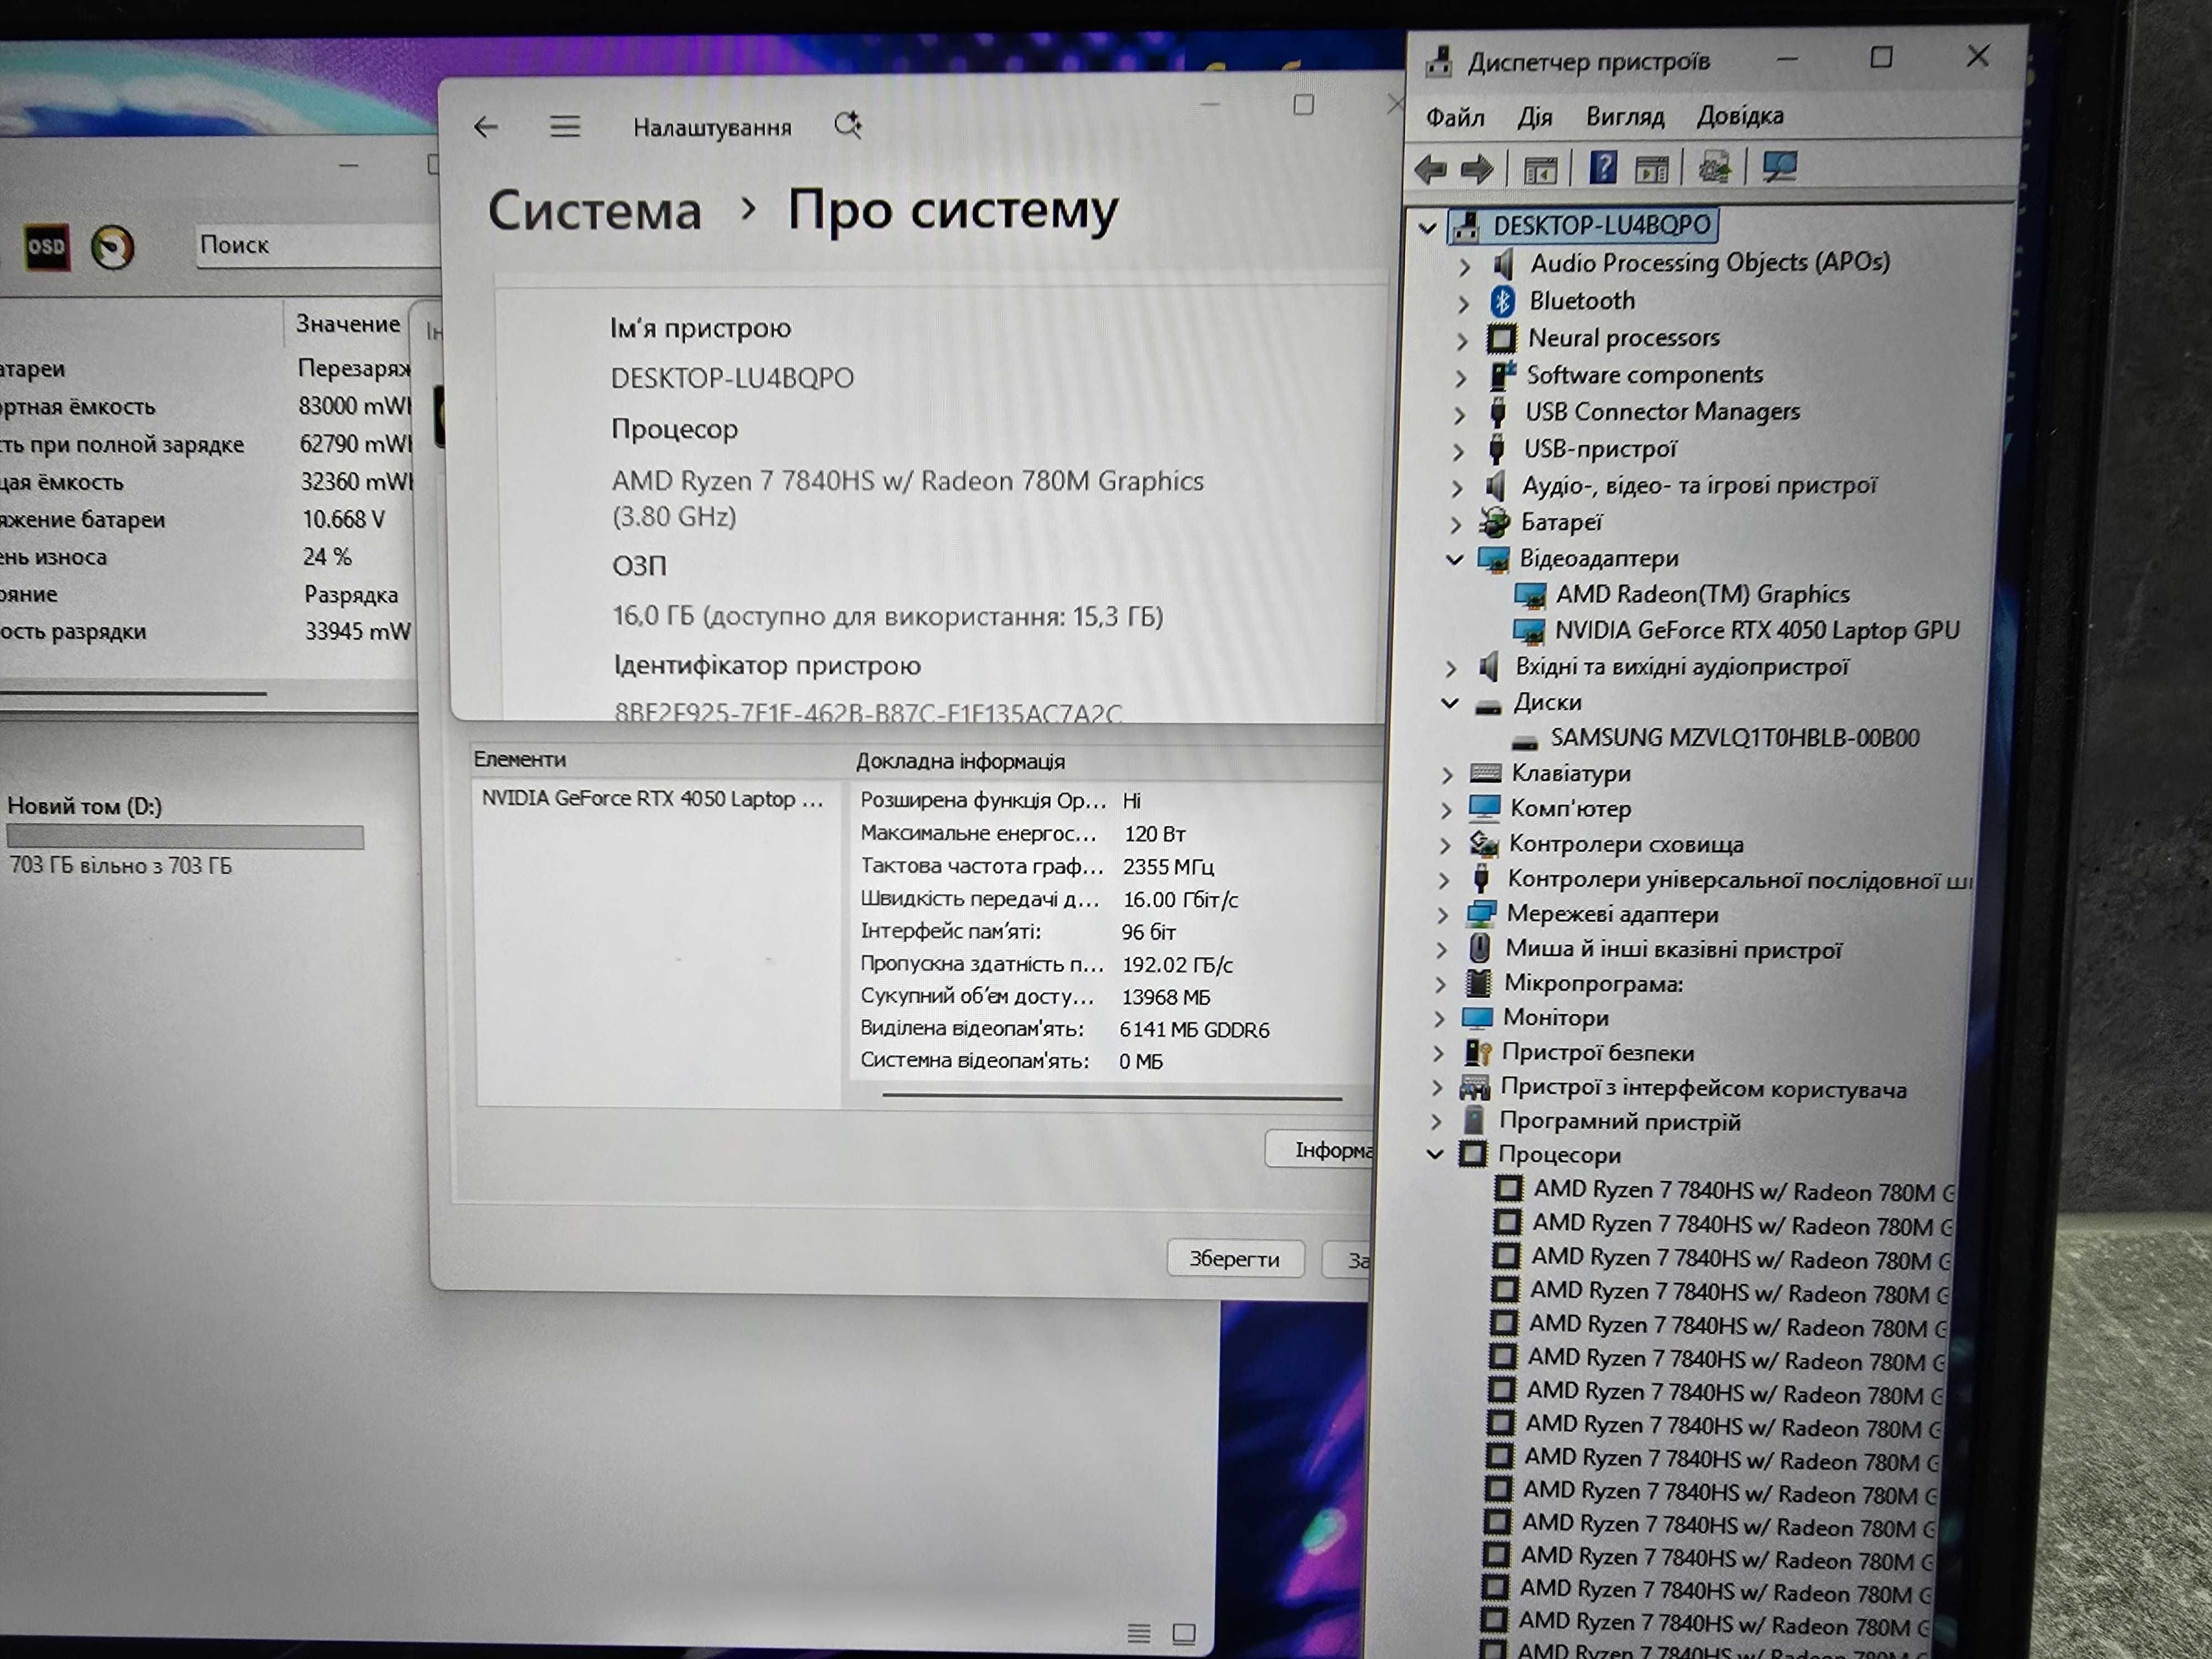2212x1659 pixels.
Task: Select 2355 МГц clock value
Action: (x=1168, y=867)
